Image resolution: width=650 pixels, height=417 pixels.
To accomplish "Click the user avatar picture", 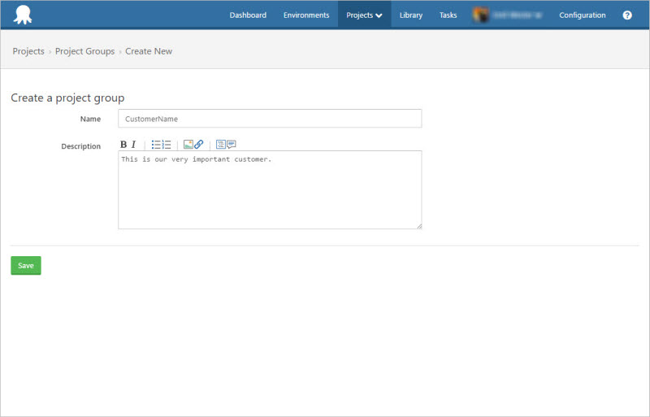I will pyautogui.click(x=480, y=15).
